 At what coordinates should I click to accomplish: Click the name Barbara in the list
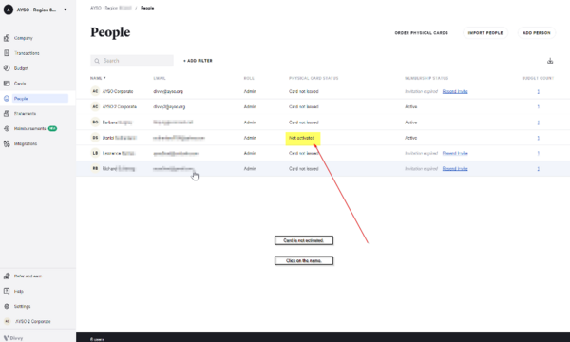point(117,123)
